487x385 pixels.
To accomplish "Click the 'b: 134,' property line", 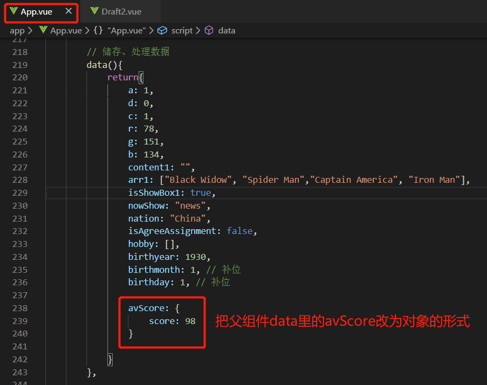I will [146, 154].
